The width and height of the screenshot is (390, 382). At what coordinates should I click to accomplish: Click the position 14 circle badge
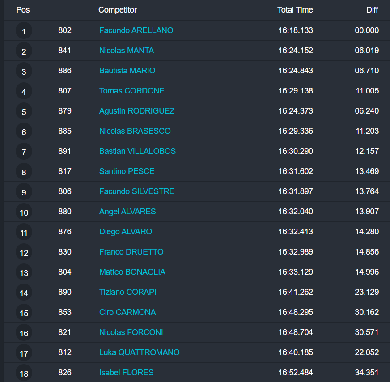coord(24,293)
